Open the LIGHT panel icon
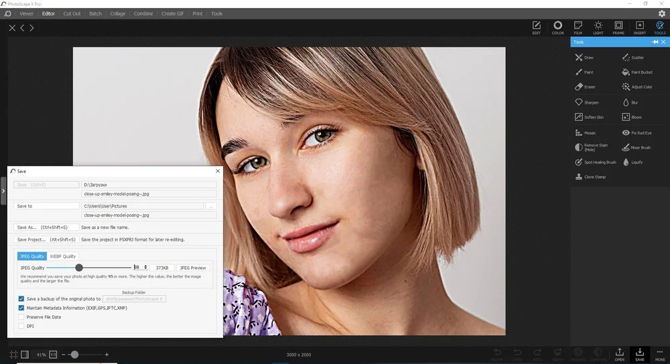Image resolution: width=670 pixels, height=364 pixels. (x=598, y=27)
